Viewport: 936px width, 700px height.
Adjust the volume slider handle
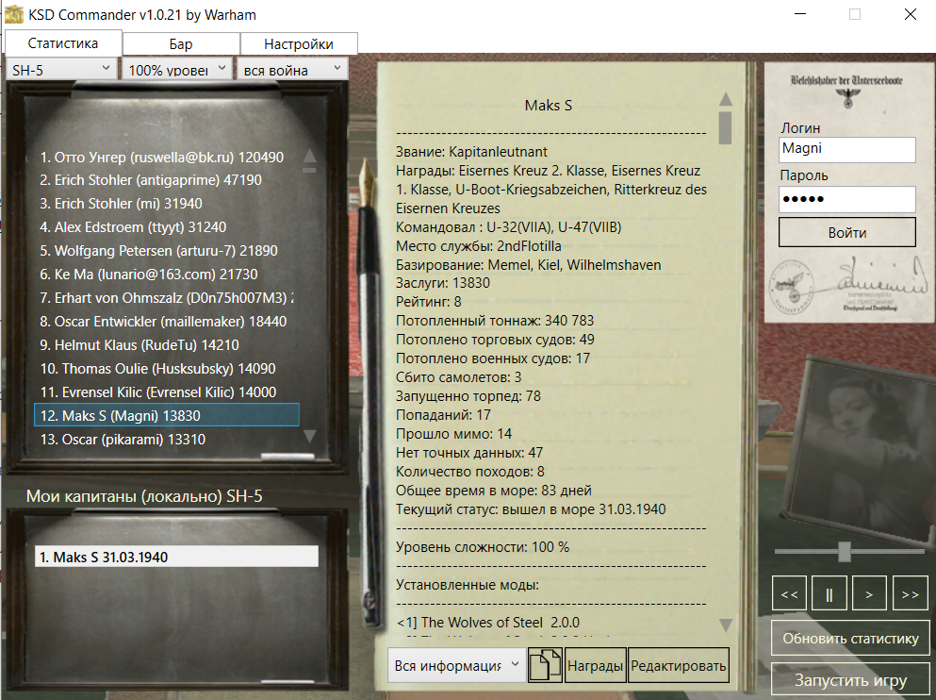[843, 552]
